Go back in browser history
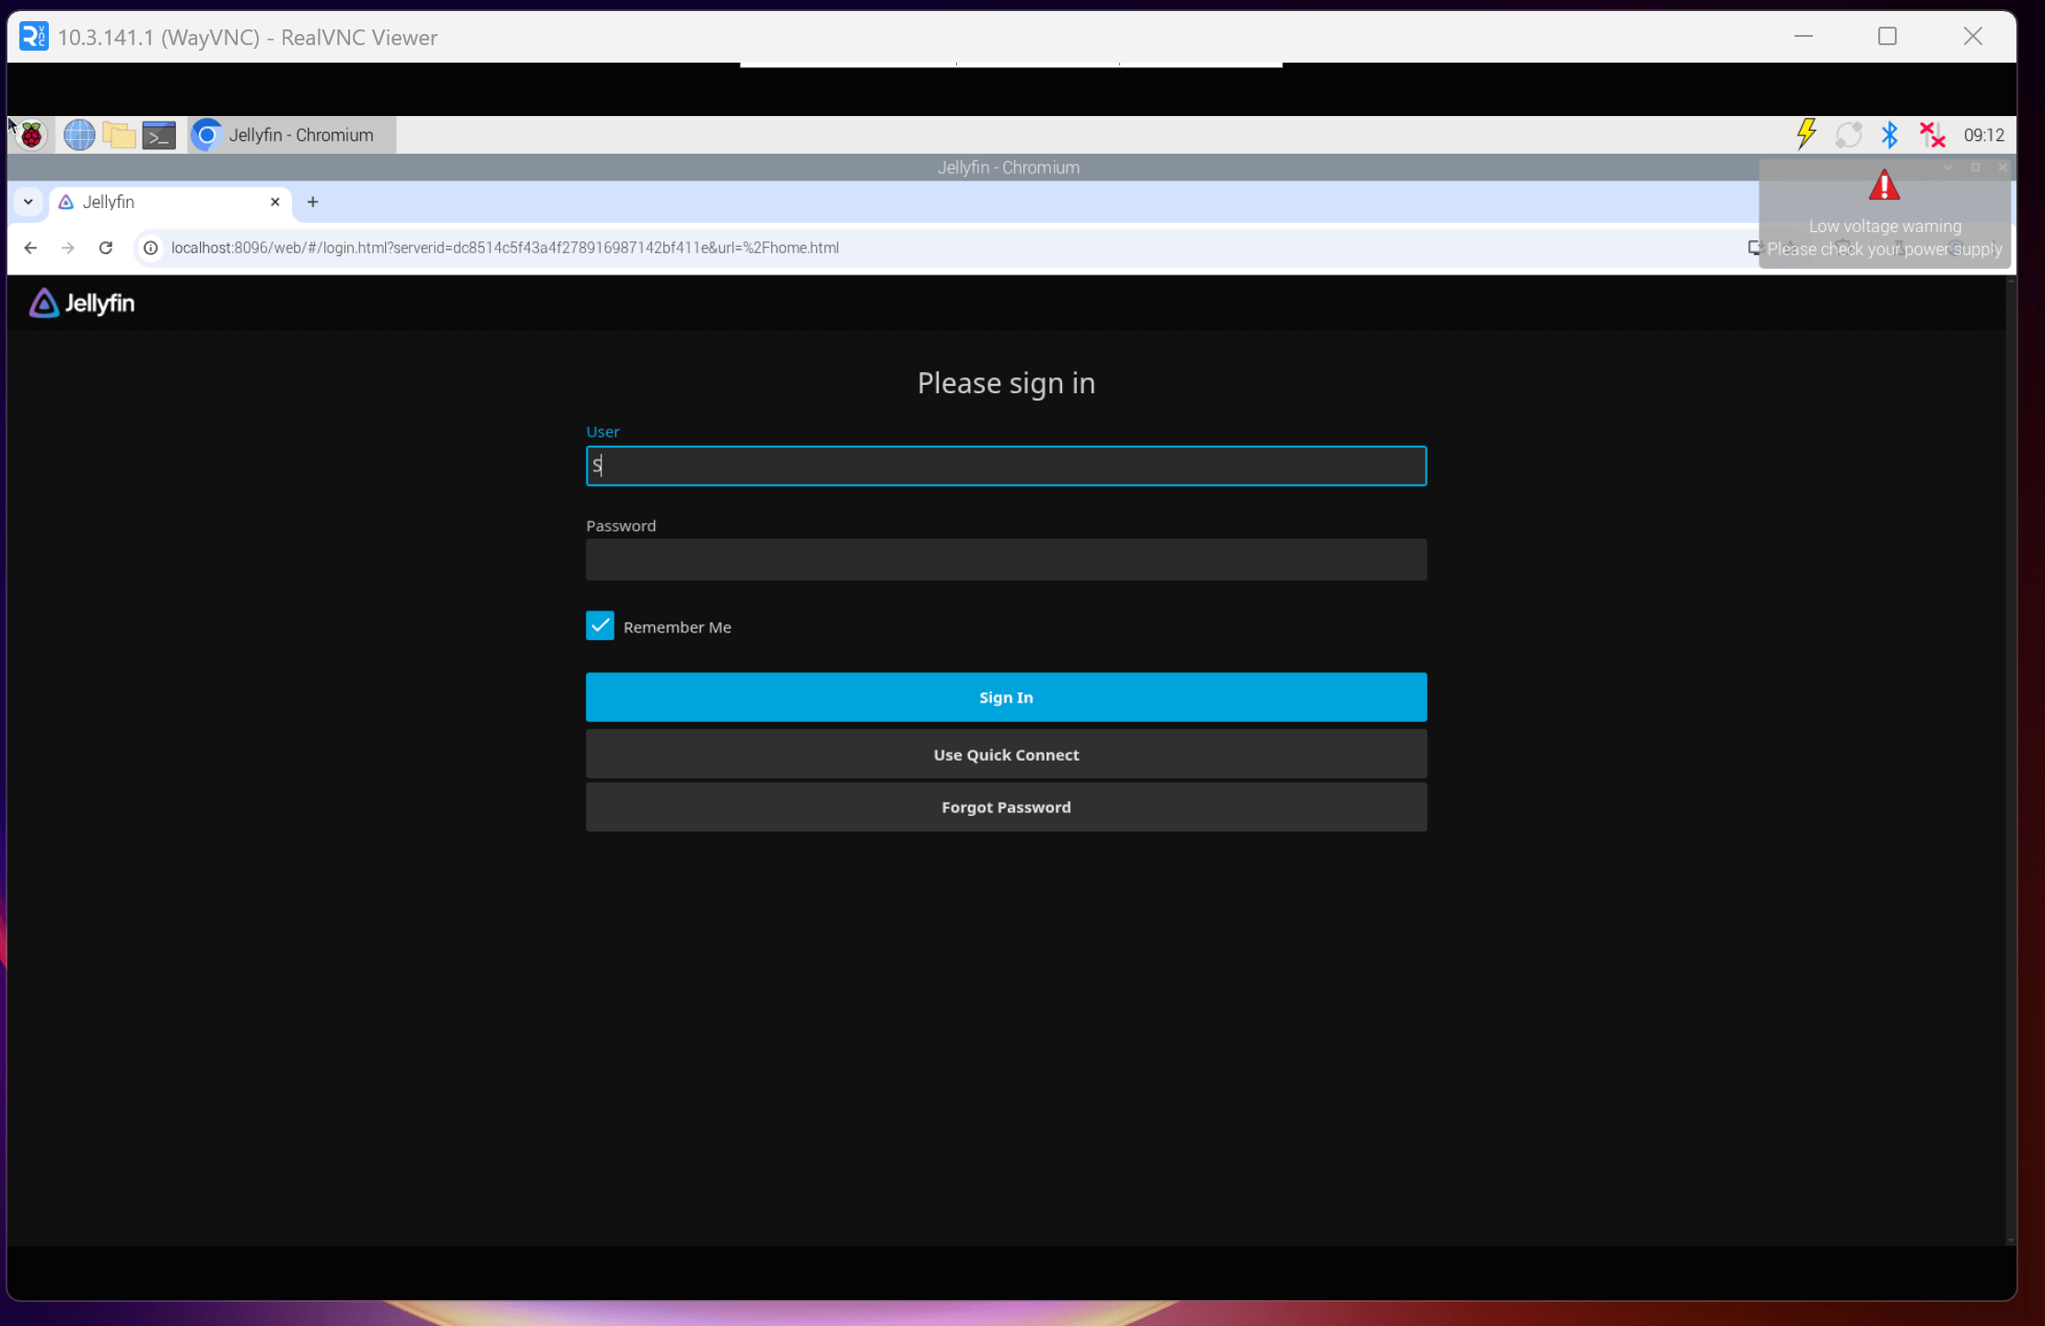Screen dimensions: 2045x1326 pos(30,248)
